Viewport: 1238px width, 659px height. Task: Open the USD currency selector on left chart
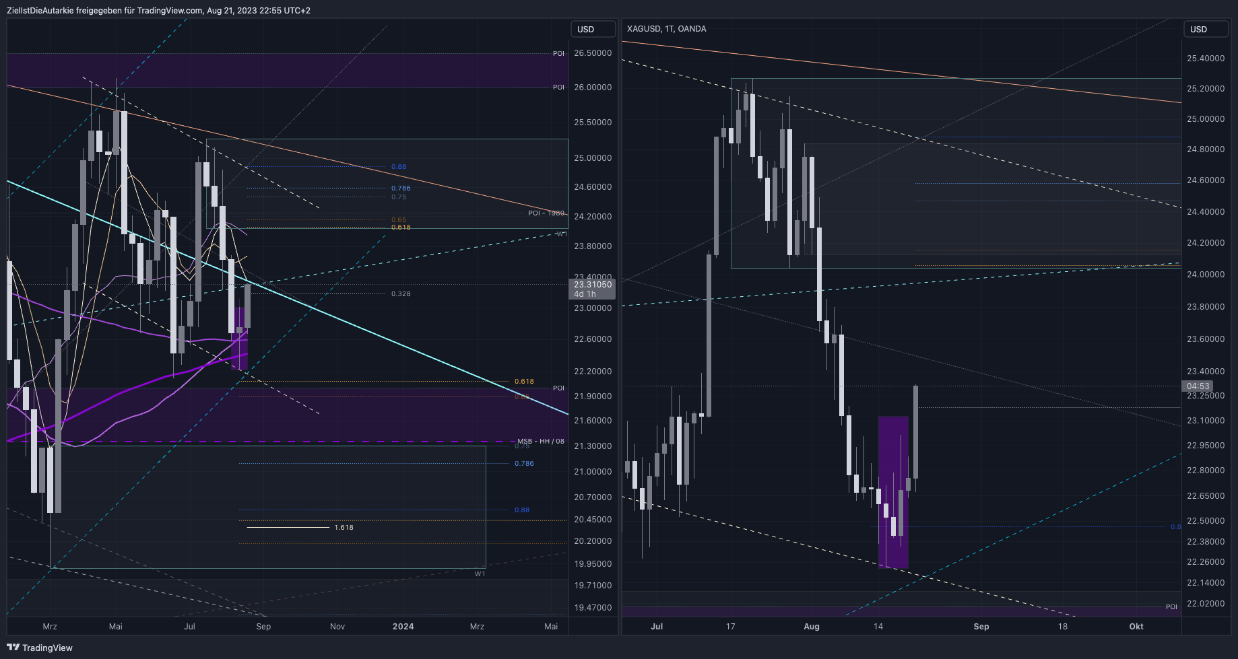(593, 29)
